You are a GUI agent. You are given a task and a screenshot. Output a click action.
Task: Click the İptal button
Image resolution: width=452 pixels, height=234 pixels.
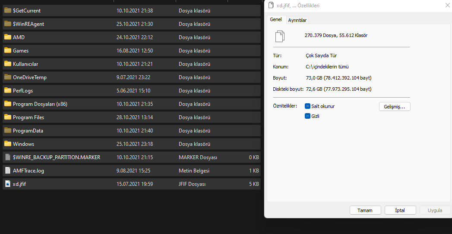[x=400, y=210]
